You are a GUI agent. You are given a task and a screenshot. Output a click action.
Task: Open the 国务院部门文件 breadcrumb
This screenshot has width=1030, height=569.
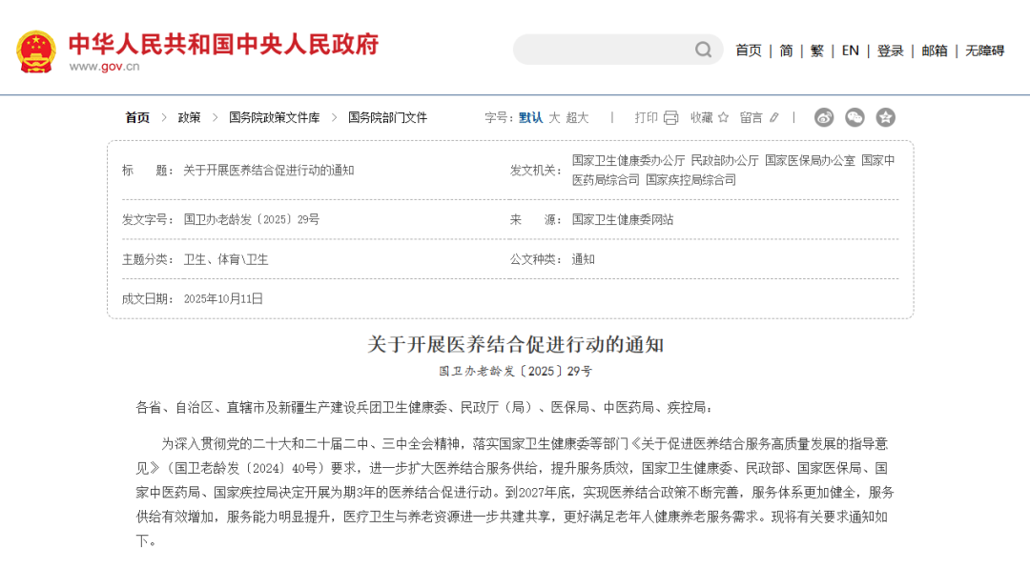pyautogui.click(x=387, y=117)
